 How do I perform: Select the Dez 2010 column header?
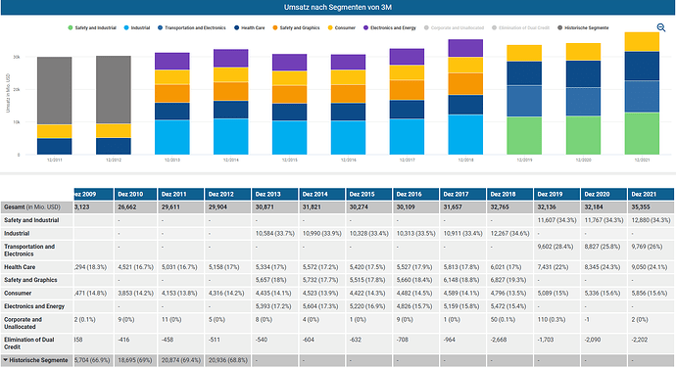pyautogui.click(x=136, y=194)
